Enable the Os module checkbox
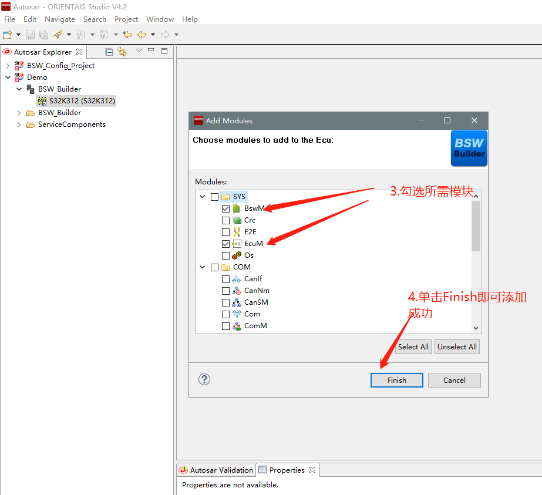 (226, 255)
